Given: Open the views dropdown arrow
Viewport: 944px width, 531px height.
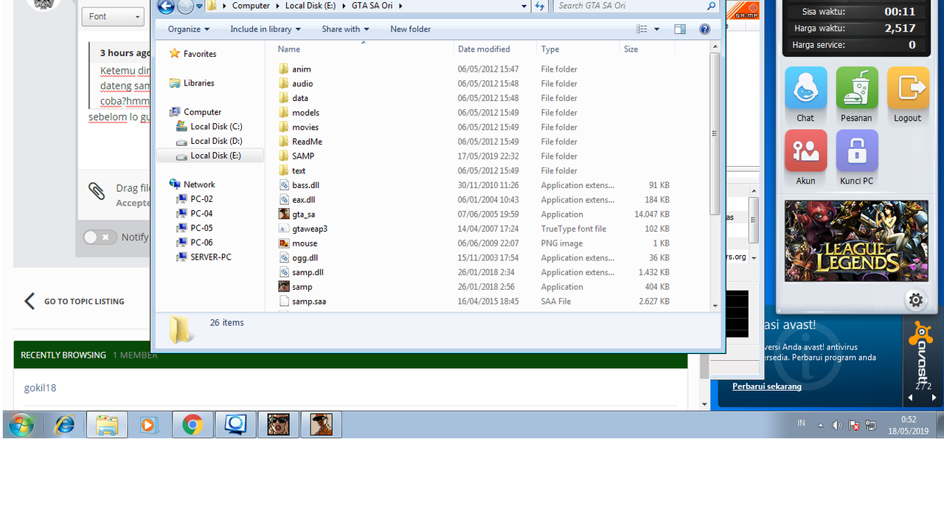Looking at the screenshot, I should [656, 29].
